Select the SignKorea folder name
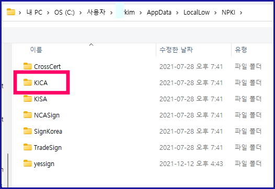The height and width of the screenshot is (189, 275). (48, 132)
